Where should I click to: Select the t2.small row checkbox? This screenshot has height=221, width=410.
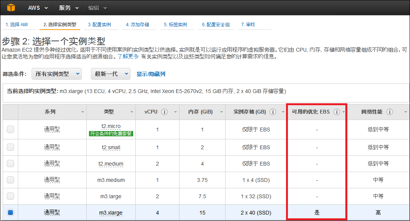(11, 147)
